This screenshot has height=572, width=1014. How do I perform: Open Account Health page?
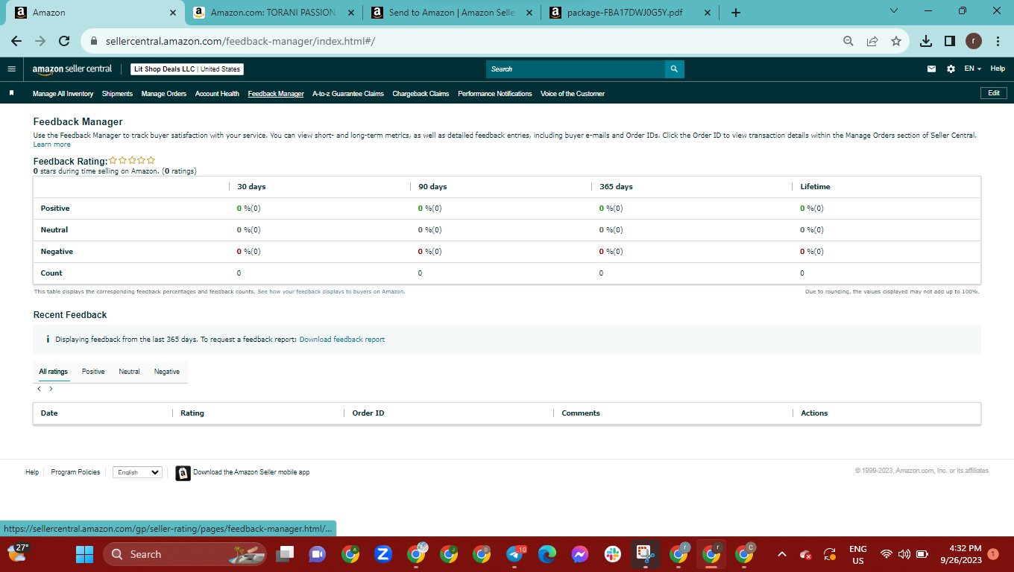(x=217, y=94)
